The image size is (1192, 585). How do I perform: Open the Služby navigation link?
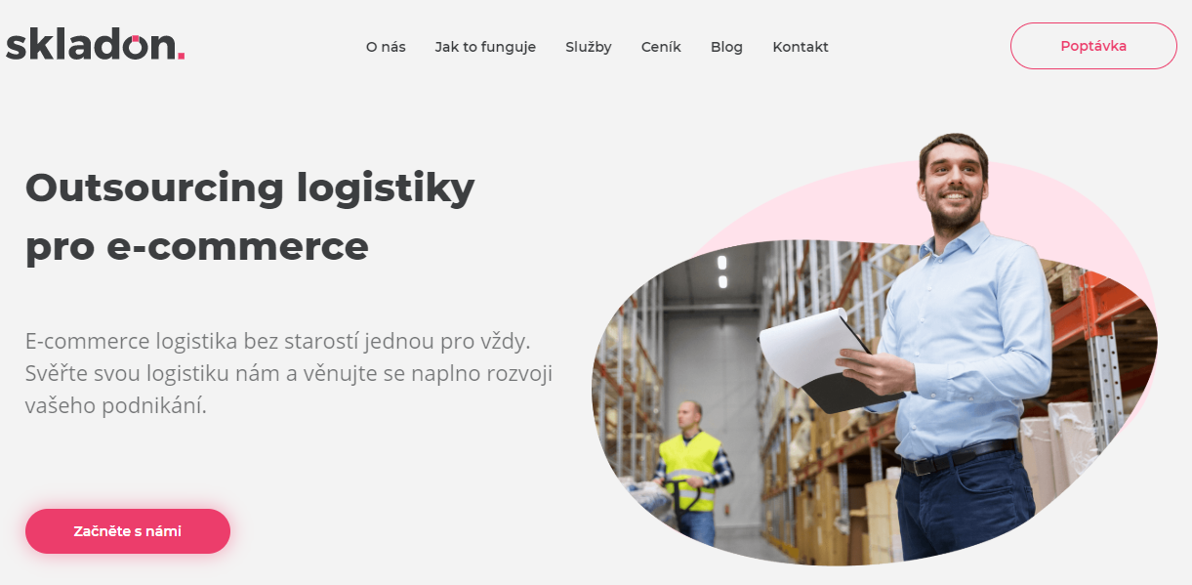[x=589, y=47]
